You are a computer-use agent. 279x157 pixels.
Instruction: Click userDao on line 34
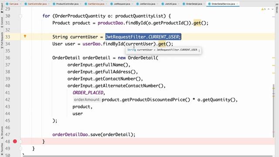coord(92,44)
